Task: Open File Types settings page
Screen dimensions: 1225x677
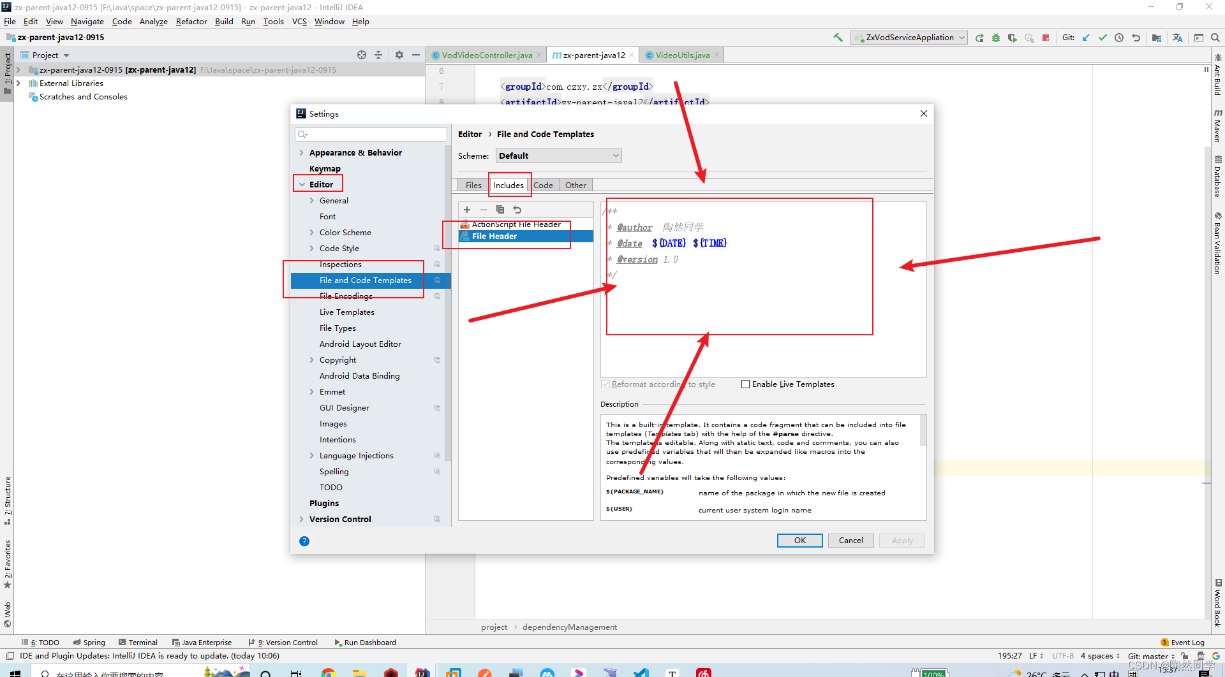Action: (x=338, y=328)
